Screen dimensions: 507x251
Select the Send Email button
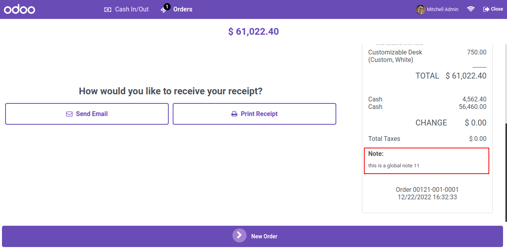[x=87, y=114]
